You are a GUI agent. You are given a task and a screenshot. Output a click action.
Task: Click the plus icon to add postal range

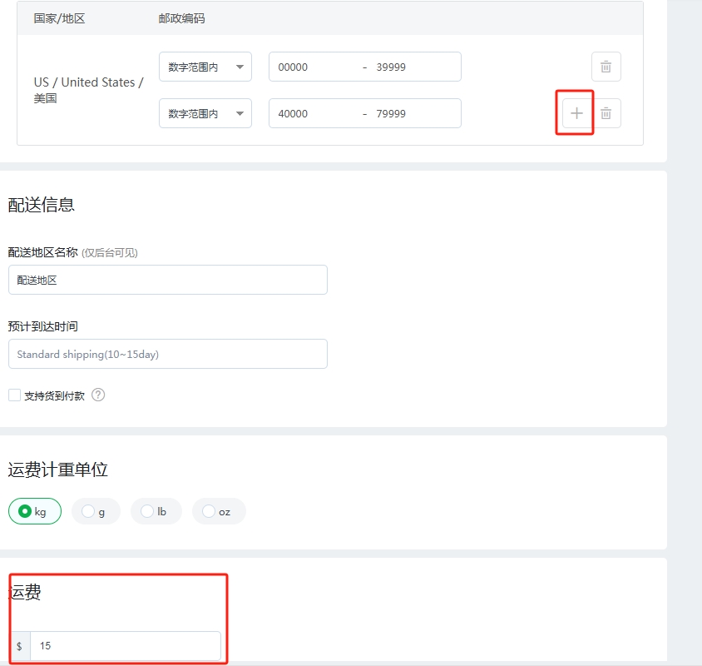tap(576, 113)
